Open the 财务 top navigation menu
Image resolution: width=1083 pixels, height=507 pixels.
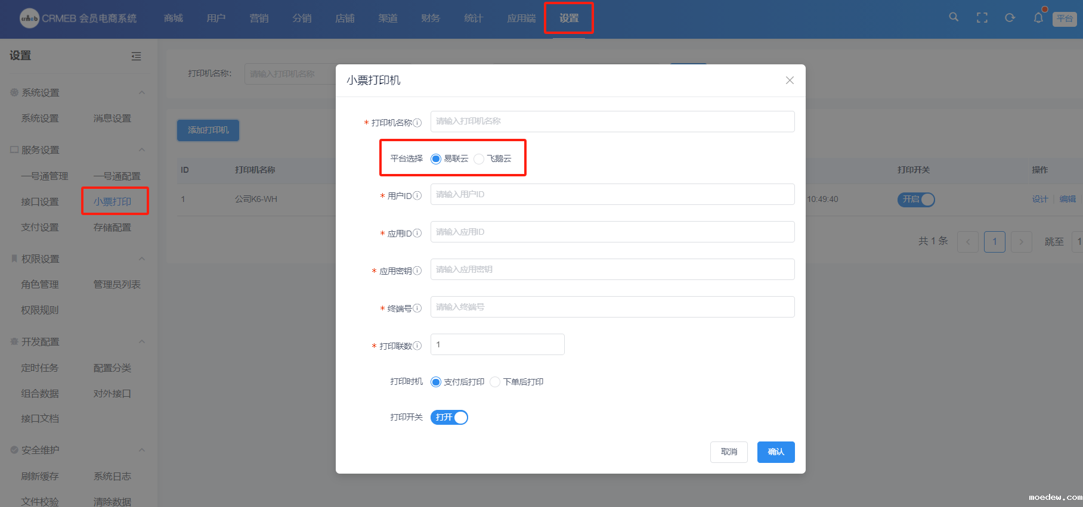430,18
